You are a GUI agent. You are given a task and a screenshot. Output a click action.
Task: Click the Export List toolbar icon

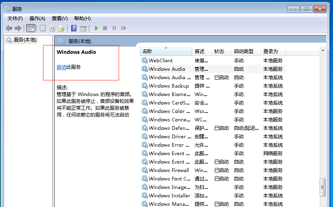click(62, 28)
